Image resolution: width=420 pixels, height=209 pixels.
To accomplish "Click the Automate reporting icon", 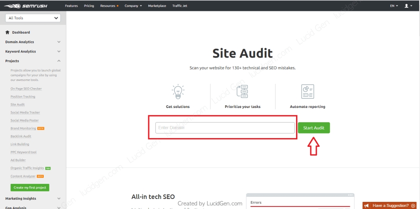I will point(307,91).
